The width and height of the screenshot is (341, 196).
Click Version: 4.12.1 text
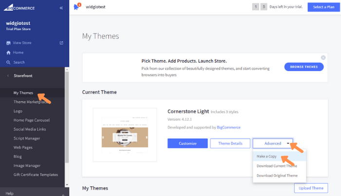coord(180,119)
